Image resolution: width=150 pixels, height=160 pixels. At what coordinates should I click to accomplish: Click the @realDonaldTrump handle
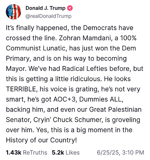[x=48, y=16]
